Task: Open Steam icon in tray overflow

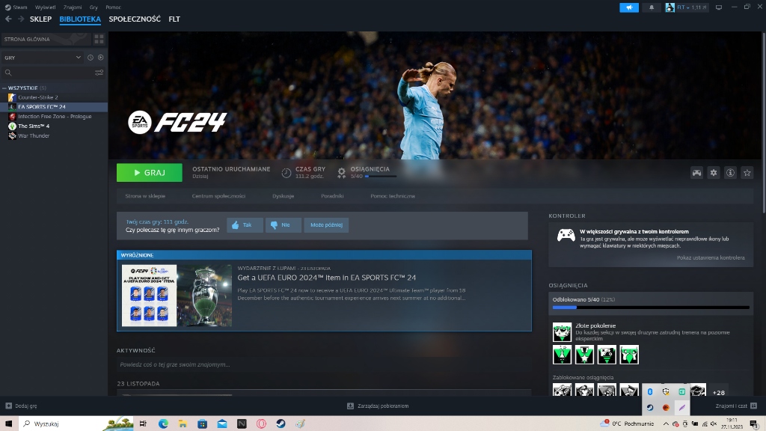Action: [650, 408]
